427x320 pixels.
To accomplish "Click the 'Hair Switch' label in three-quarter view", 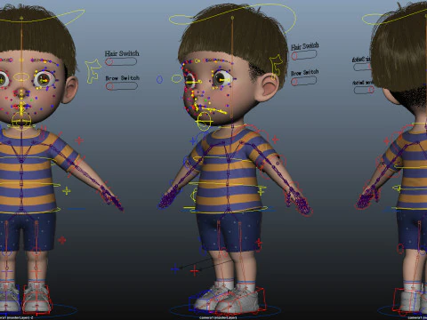I will (x=305, y=46).
